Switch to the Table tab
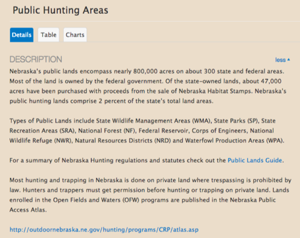 [49, 35]
